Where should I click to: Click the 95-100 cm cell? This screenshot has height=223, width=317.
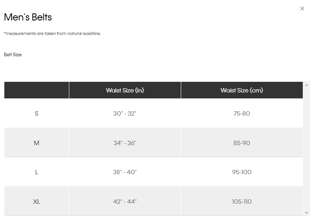pos(242,172)
